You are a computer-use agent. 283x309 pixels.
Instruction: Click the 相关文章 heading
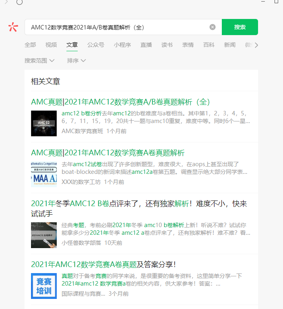coord(45,81)
